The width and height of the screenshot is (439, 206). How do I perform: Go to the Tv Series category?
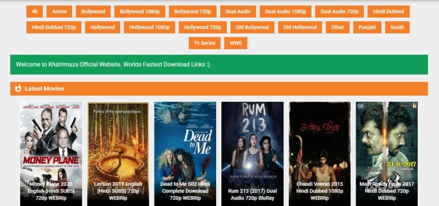205,43
